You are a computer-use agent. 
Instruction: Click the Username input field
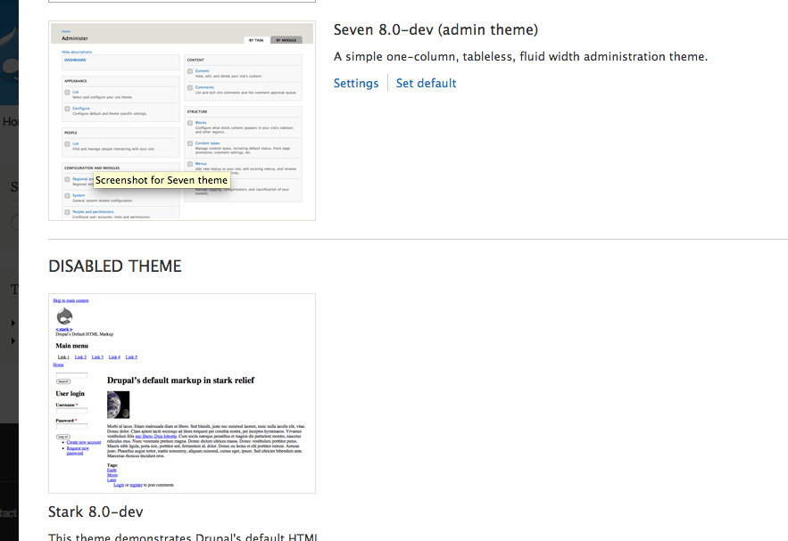coord(71,410)
